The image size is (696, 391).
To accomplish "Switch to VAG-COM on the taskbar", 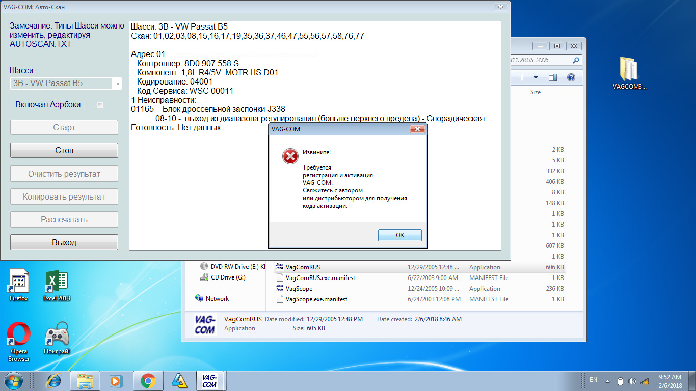I will (210, 380).
